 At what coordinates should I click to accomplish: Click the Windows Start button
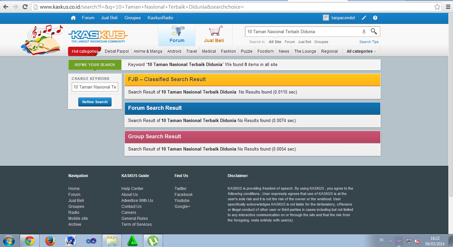(9, 241)
